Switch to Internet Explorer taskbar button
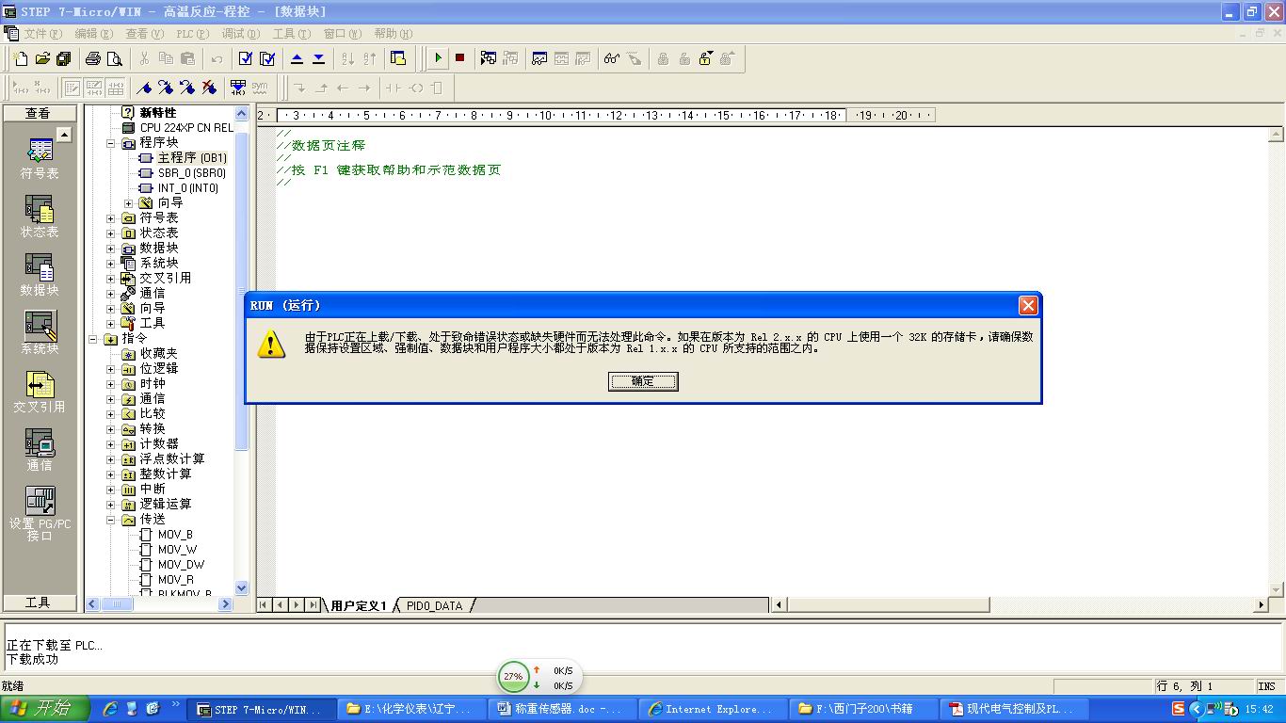The image size is (1286, 723). tap(711, 709)
